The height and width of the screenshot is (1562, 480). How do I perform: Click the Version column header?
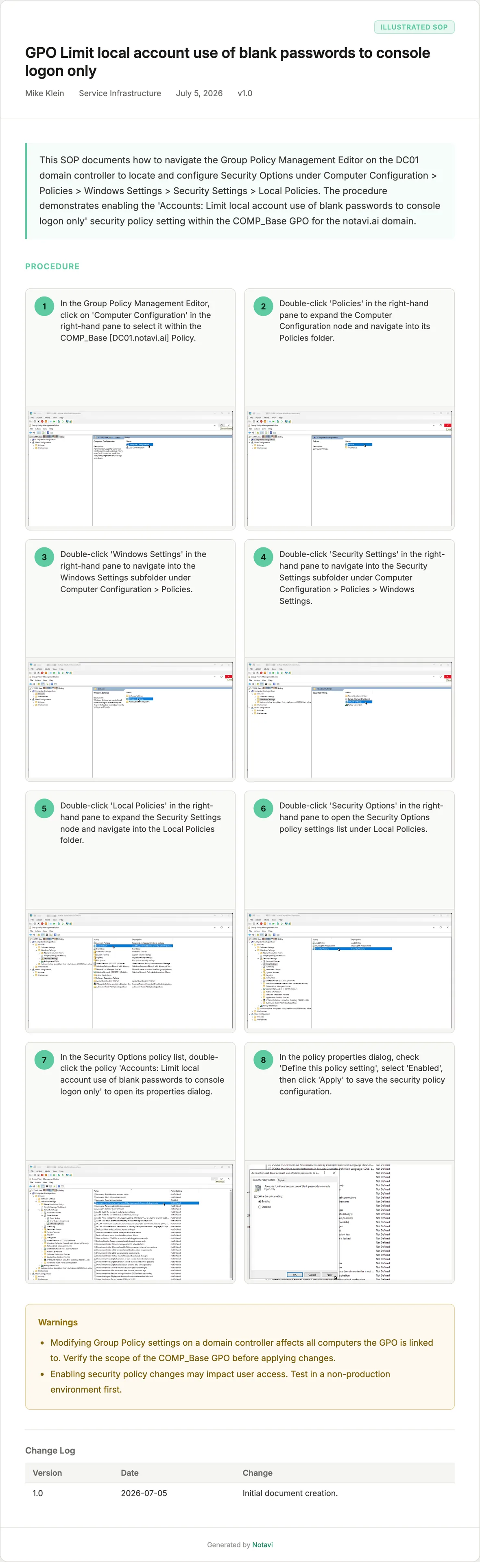tap(47, 1473)
